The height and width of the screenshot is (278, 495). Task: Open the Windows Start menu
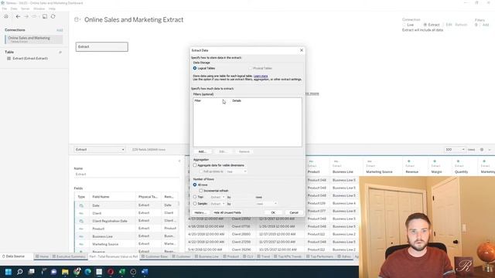tap(9, 272)
